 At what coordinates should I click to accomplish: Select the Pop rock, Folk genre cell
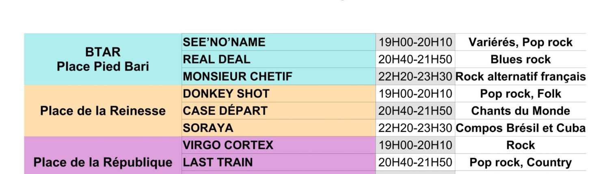click(520, 94)
